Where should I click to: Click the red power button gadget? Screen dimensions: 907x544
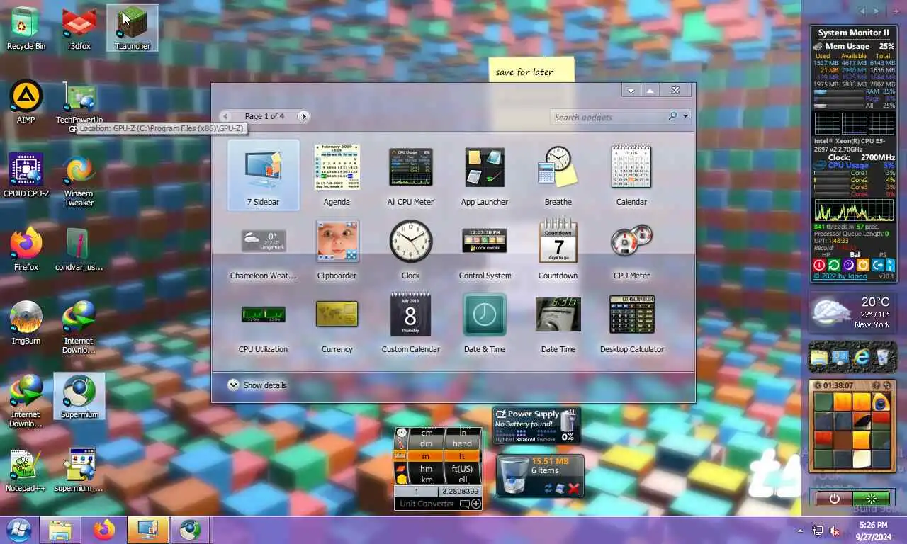click(835, 499)
